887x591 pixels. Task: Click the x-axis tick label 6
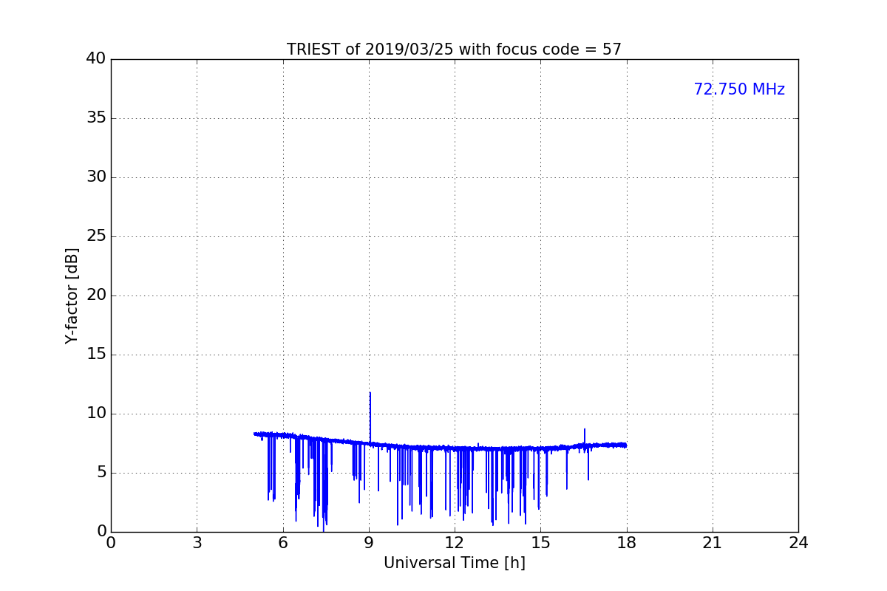(x=283, y=543)
